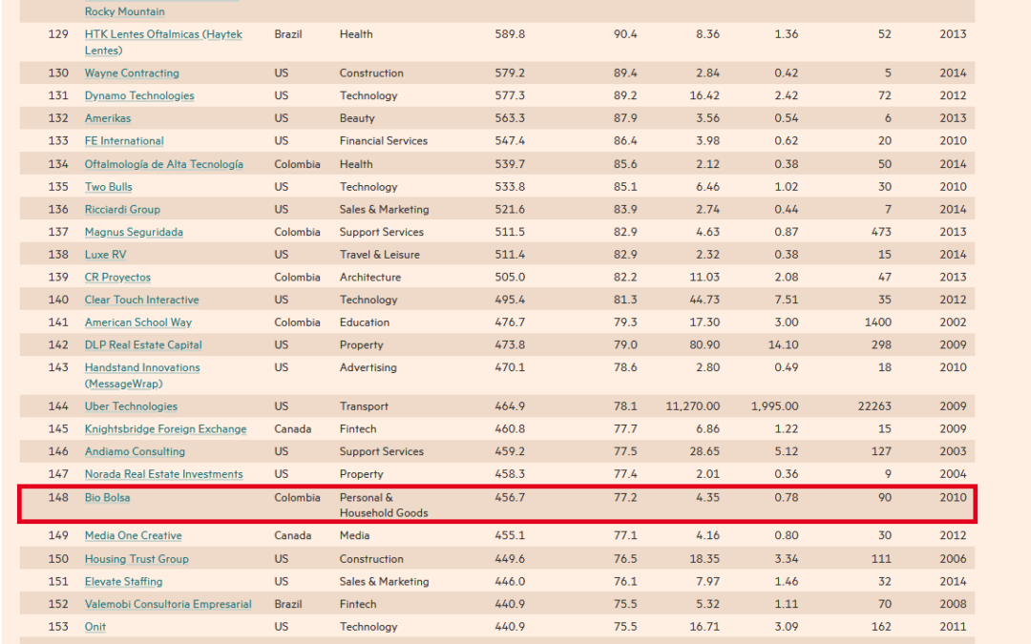
Task: Open the FE International link
Action: click(x=124, y=140)
